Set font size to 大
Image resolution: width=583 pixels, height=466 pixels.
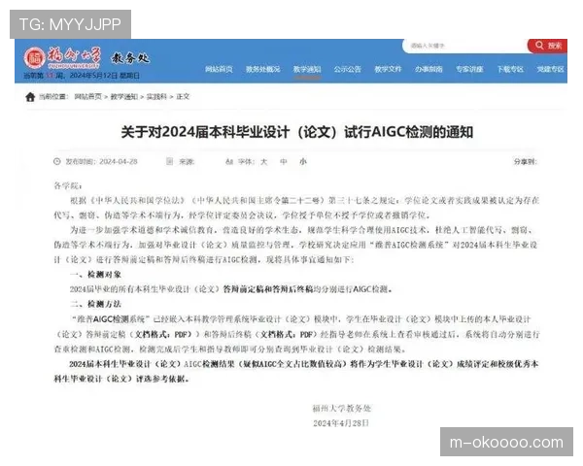[263, 162]
